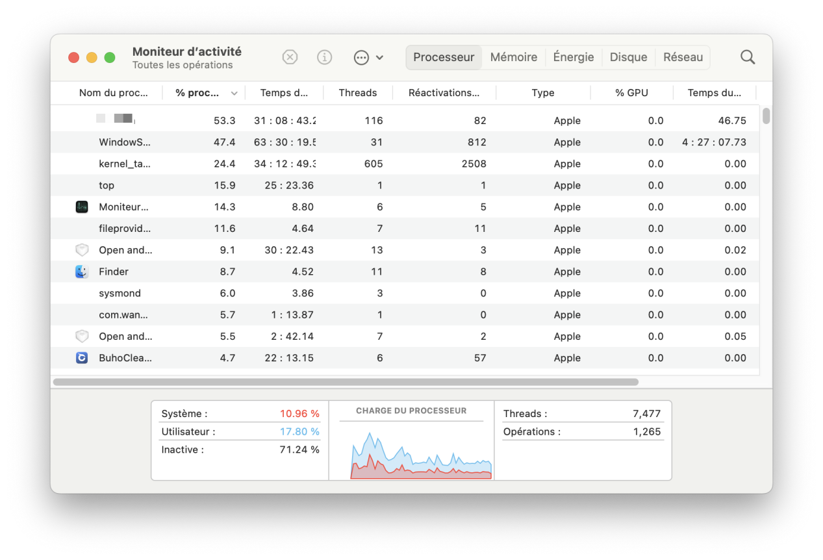Switch to the Processeur tab
The height and width of the screenshot is (560, 823).
point(444,57)
